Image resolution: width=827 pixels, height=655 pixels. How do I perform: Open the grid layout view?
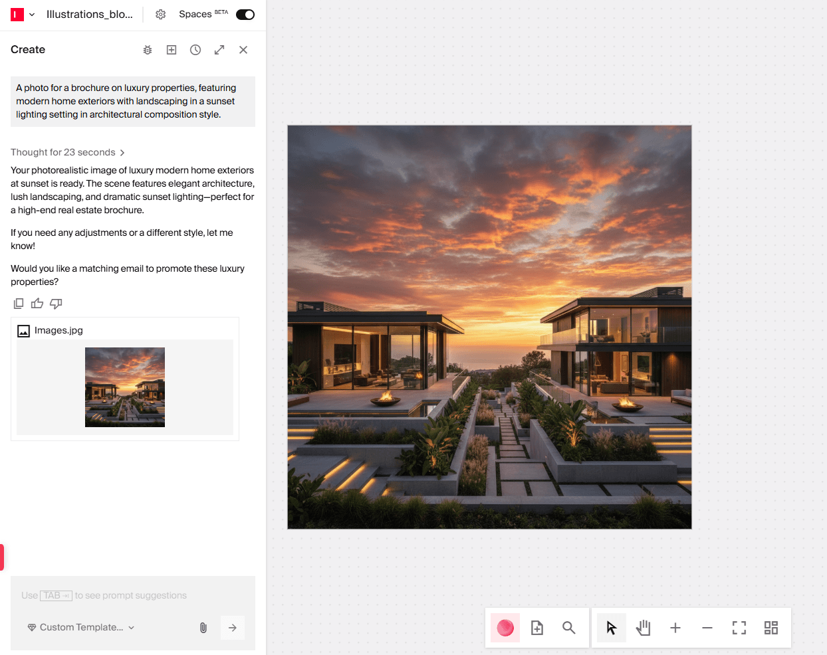pyautogui.click(x=770, y=627)
